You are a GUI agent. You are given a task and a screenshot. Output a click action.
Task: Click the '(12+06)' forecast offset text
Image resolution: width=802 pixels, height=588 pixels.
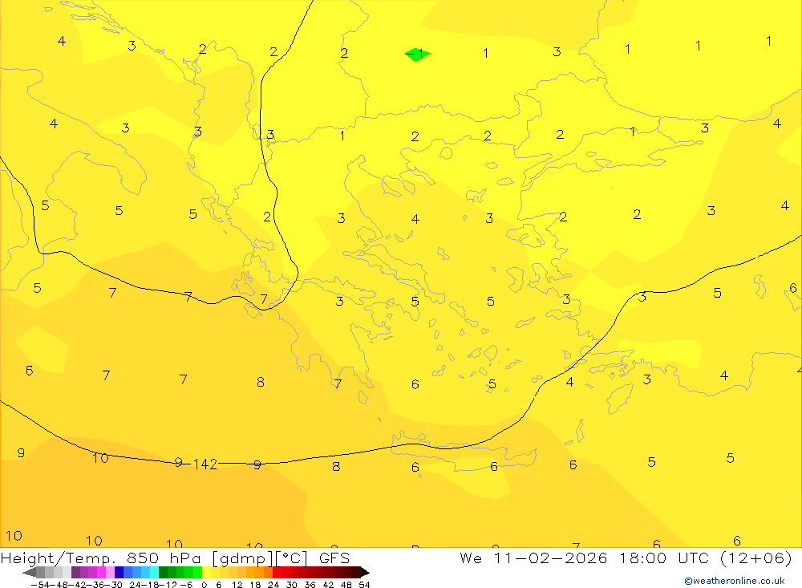point(755,558)
